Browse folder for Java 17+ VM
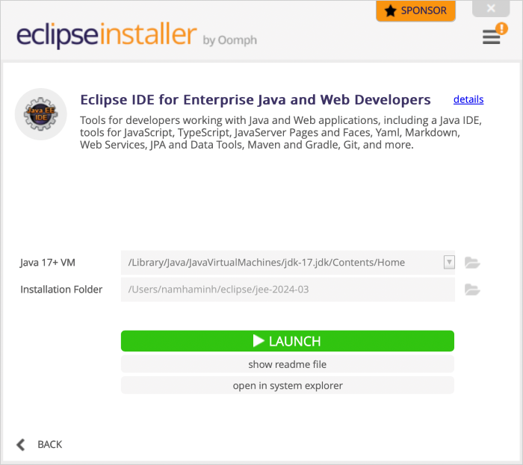The height and width of the screenshot is (465, 523). click(x=472, y=263)
